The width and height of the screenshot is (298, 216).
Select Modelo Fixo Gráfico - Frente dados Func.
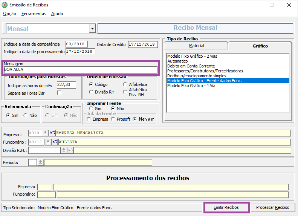click(x=228, y=81)
